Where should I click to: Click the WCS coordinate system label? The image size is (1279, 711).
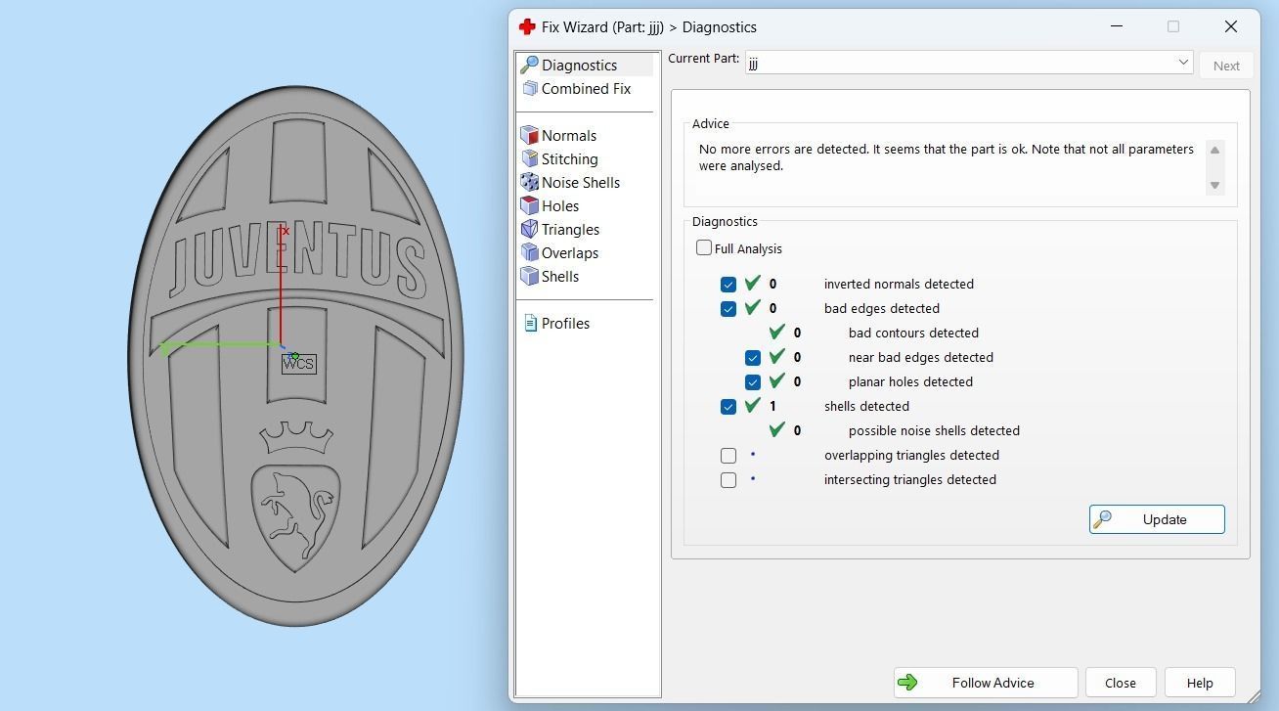point(298,364)
